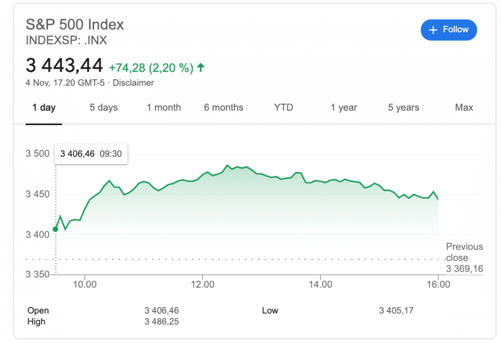Image resolution: width=502 pixels, height=343 pixels.
Task: Switch to the 1 year tab
Action: [x=344, y=108]
